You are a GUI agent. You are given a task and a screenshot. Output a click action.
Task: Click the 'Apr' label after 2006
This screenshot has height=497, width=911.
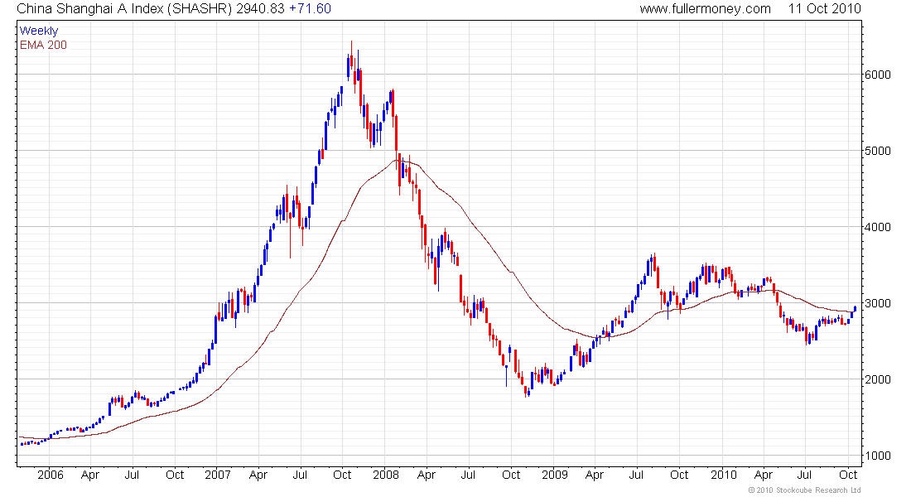tap(90, 475)
